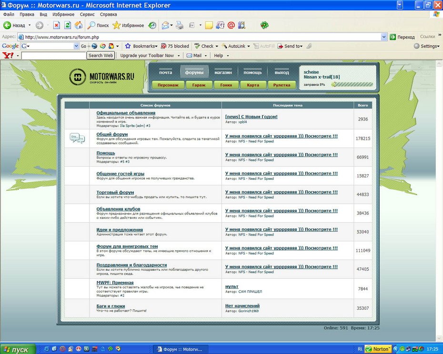Click the пуск Start button
443x354 pixels.
point(18,349)
